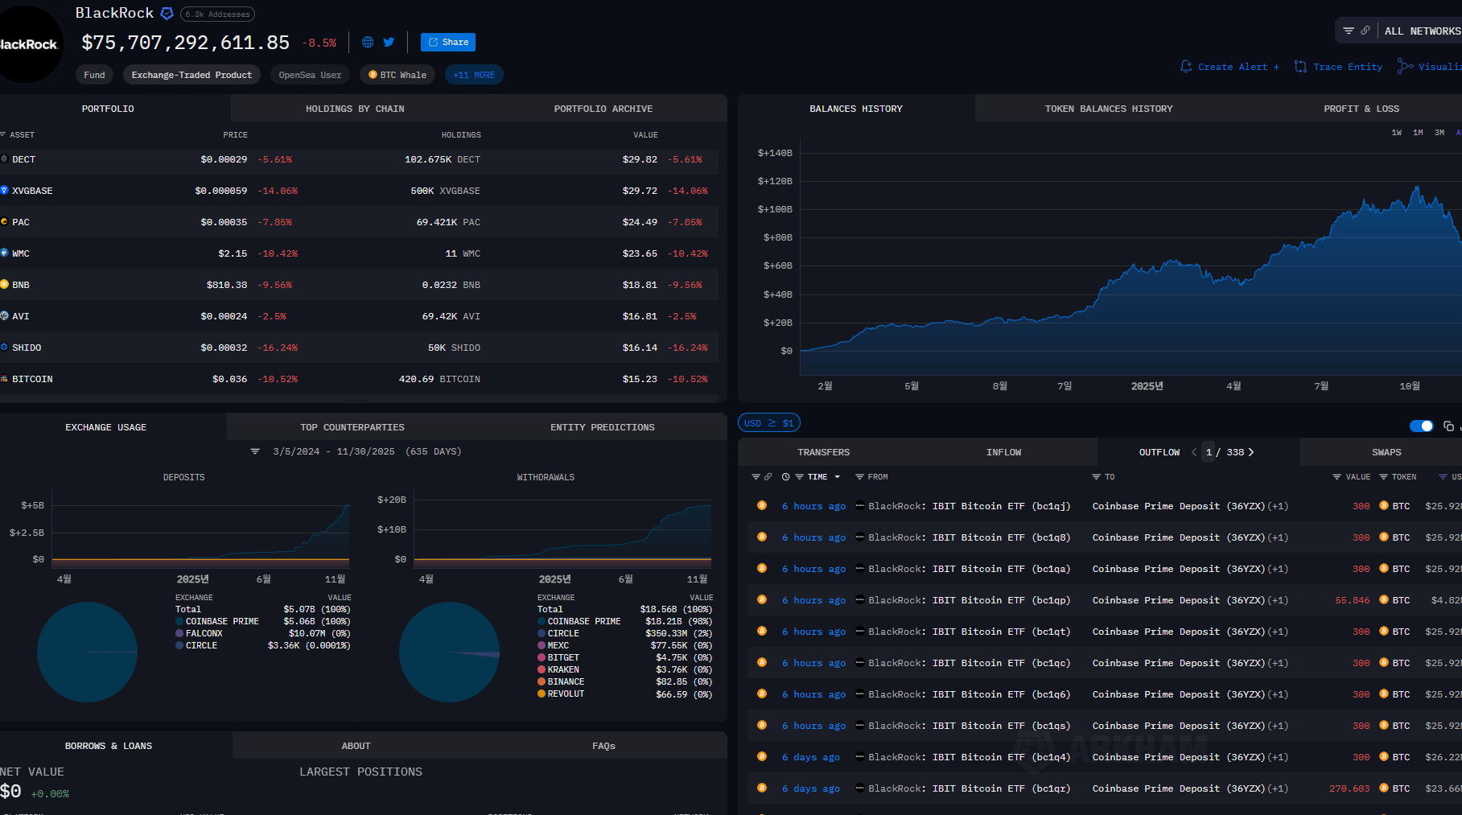1462x815 pixels.
Task: Expand the +11 MORE tags
Action: [474, 75]
